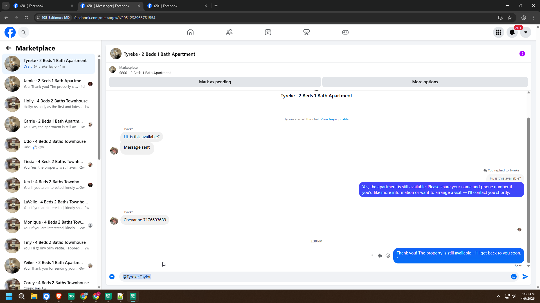Screen dimensions: 540x303
Task: Click the More options button
Action: [425, 82]
